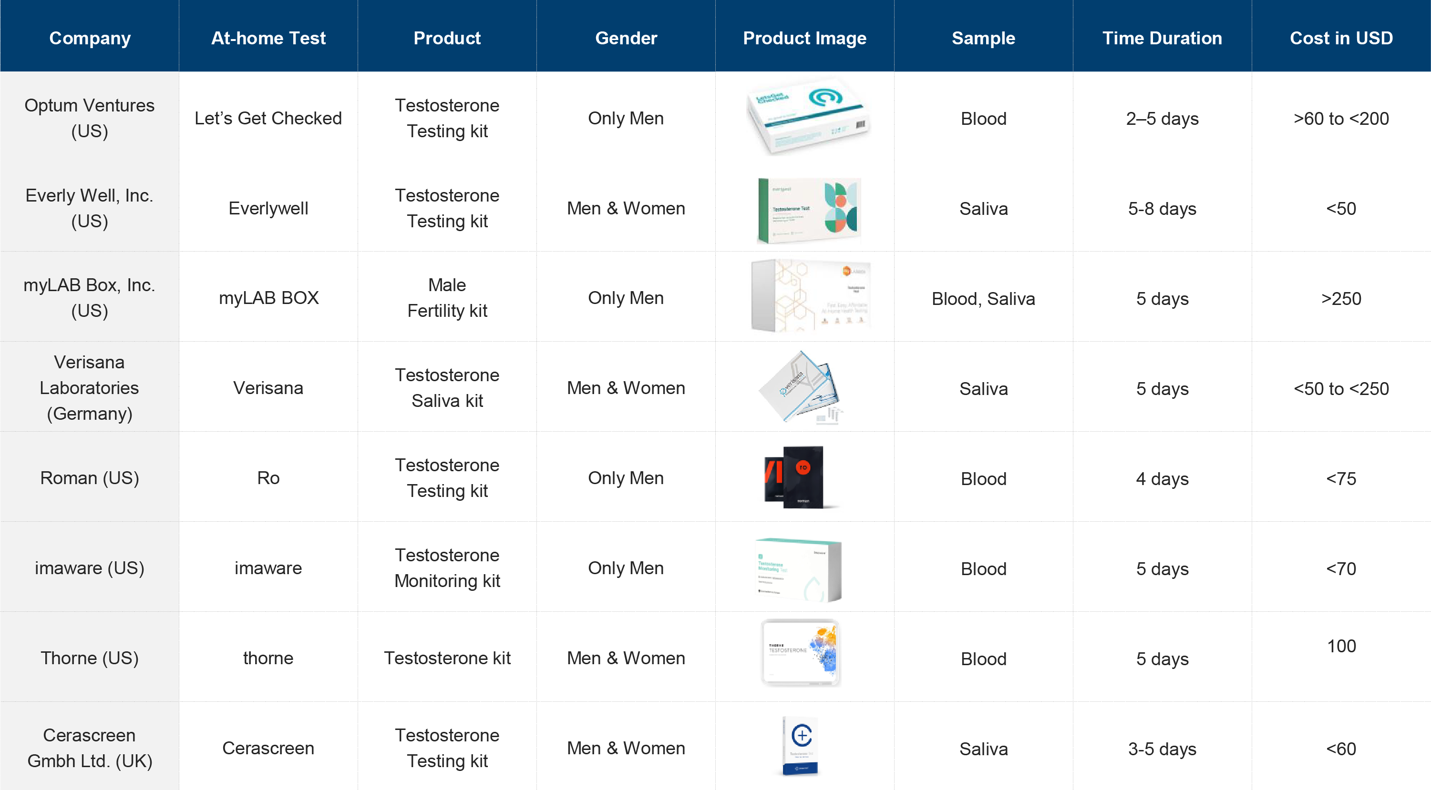Click the myLAB Box product image
This screenshot has height=790, width=1431.
coord(810,295)
